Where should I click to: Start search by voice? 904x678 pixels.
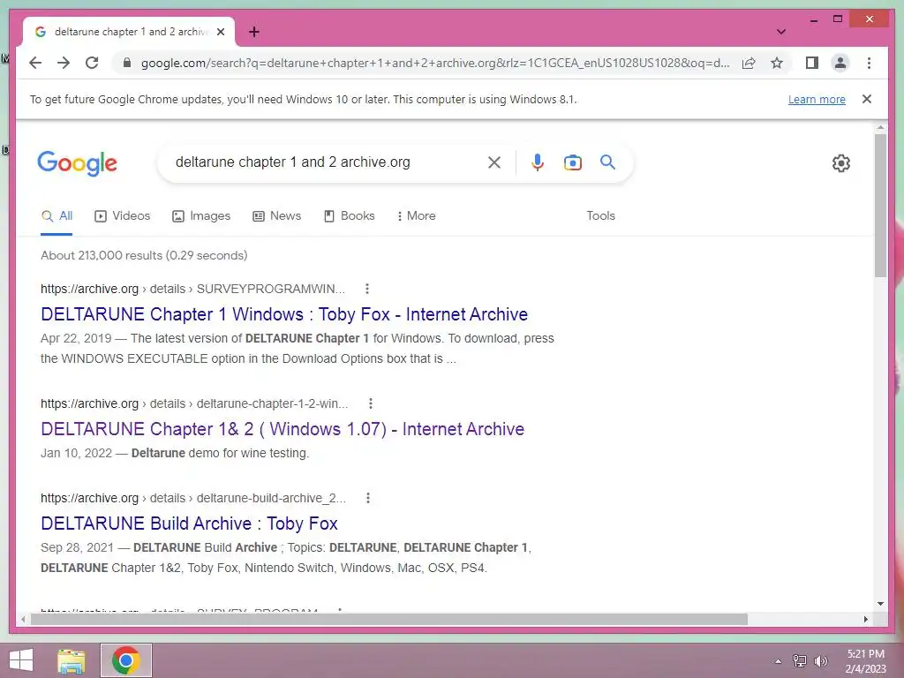(x=538, y=162)
